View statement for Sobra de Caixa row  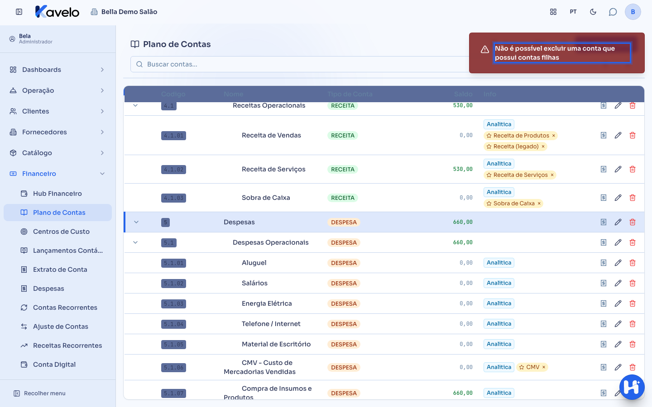(604, 198)
